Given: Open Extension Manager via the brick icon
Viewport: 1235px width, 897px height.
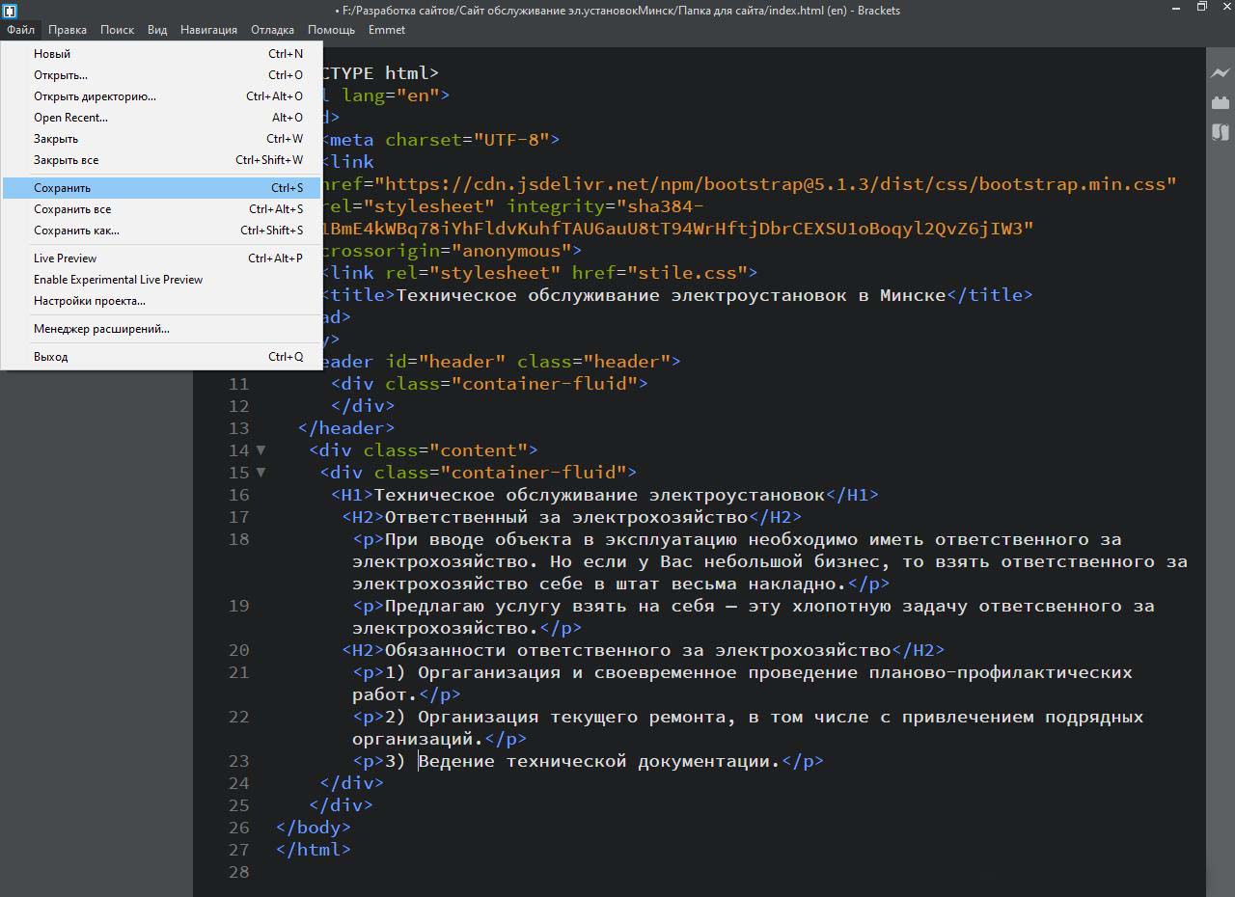Looking at the screenshot, I should (x=1221, y=102).
